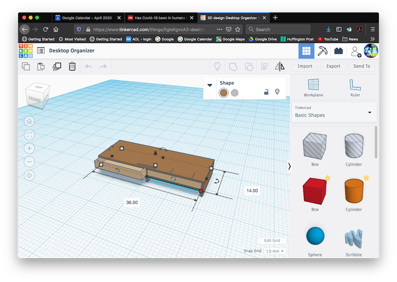The width and height of the screenshot is (397, 282).
Task: Fit all shapes in view
Action: click(29, 135)
